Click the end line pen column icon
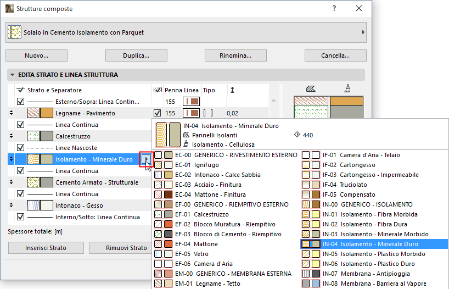Viewport: 449px width, 289px height. click(x=158, y=90)
